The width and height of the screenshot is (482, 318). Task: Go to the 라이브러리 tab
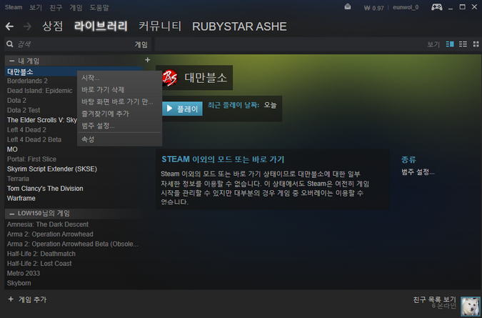(101, 26)
